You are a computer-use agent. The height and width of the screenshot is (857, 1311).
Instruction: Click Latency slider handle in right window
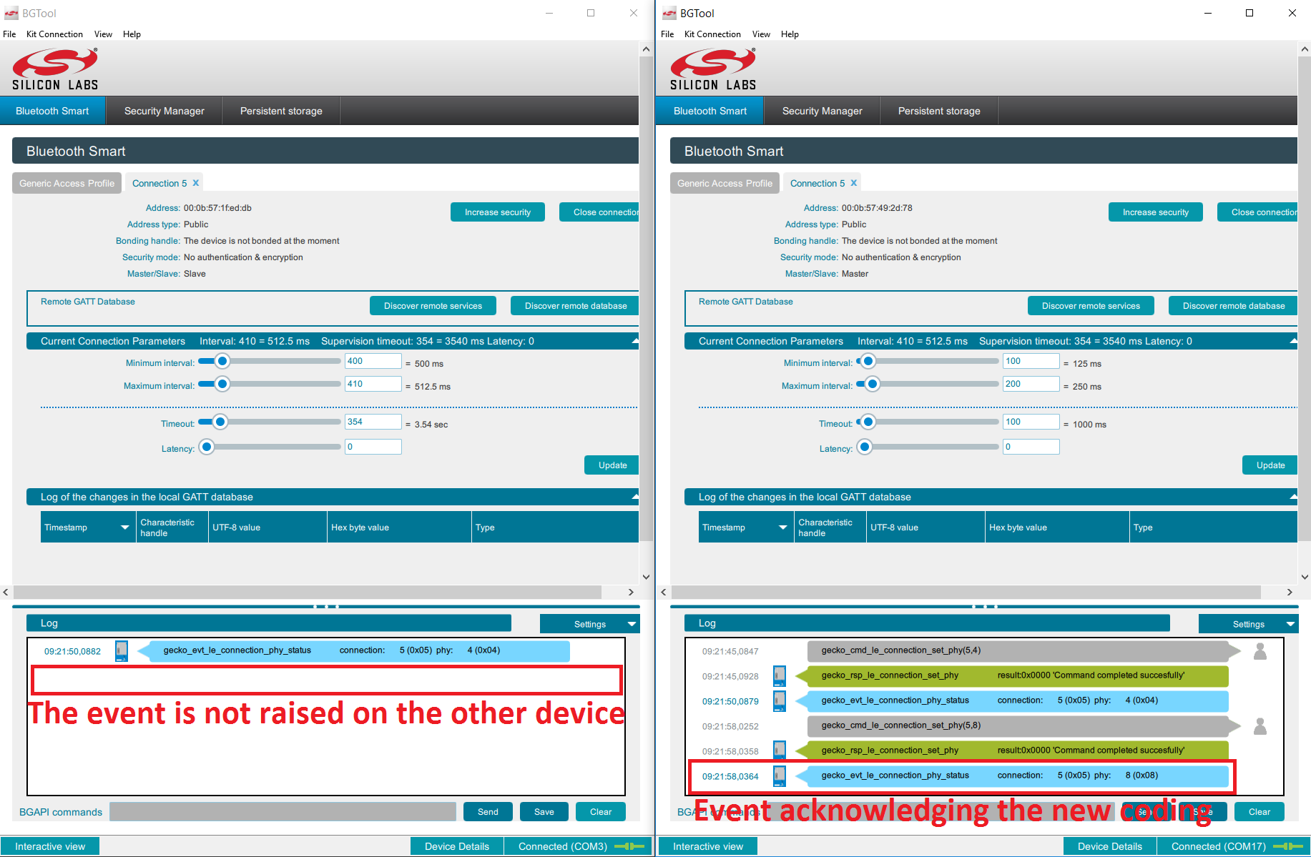pos(865,447)
